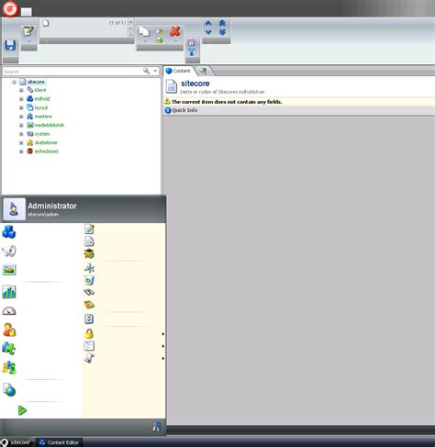This screenshot has height=447, width=435.
Task: Click the double blue up chevron
Action: [x=222, y=23]
